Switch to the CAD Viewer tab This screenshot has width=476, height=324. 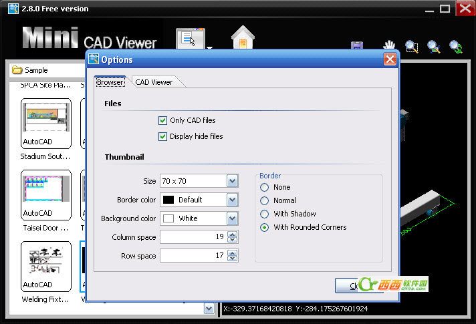(154, 82)
